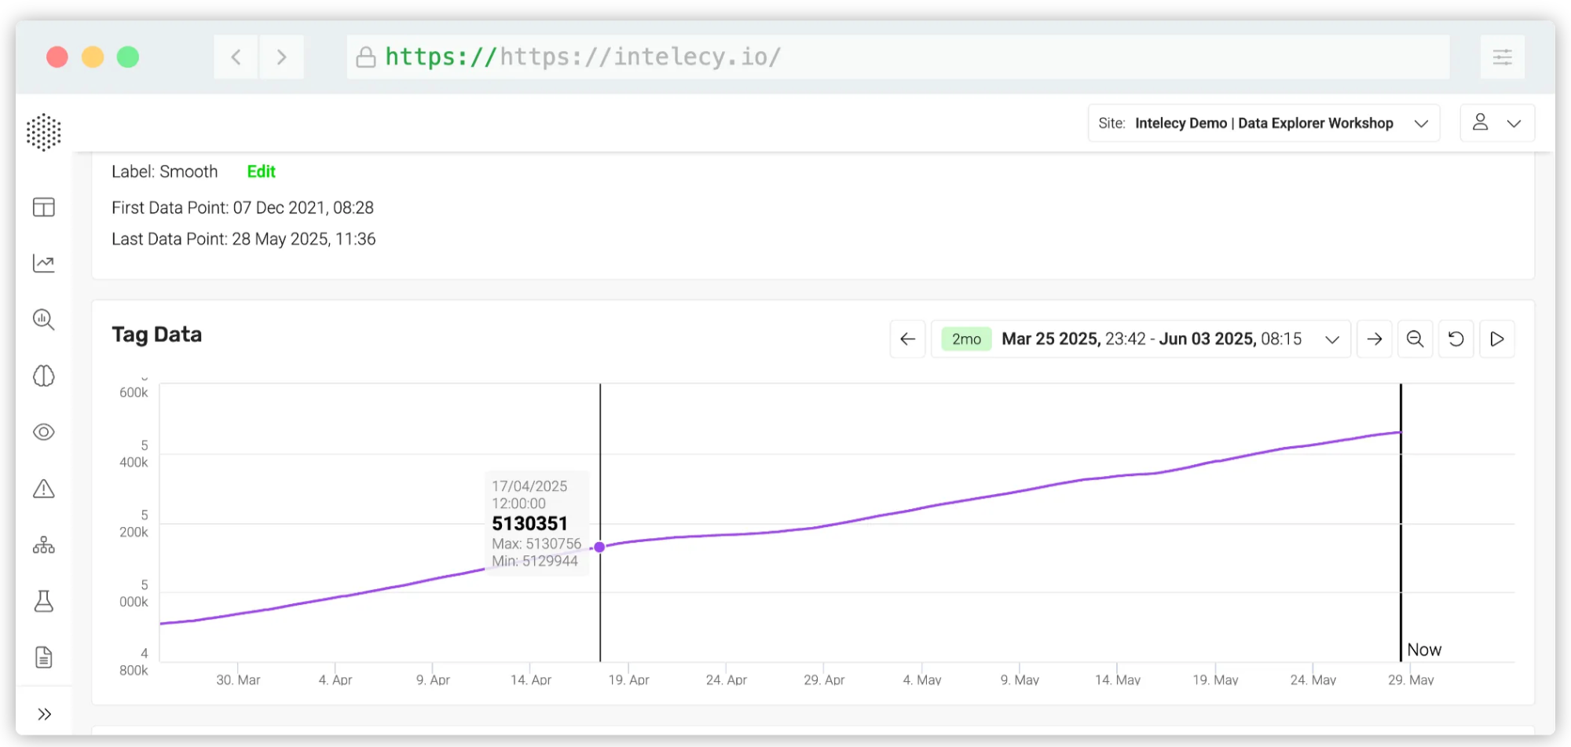Image resolution: width=1571 pixels, height=747 pixels.
Task: Click the eye monitoring icon in sidebar
Action: [44, 432]
